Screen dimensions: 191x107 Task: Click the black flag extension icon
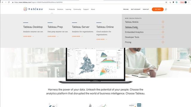coord(173,2)
